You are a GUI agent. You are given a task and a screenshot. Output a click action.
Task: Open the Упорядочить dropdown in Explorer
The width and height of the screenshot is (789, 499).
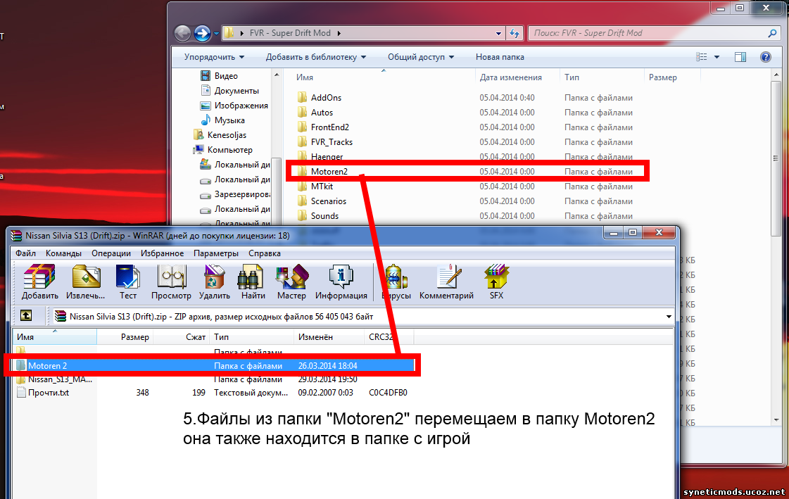[215, 57]
